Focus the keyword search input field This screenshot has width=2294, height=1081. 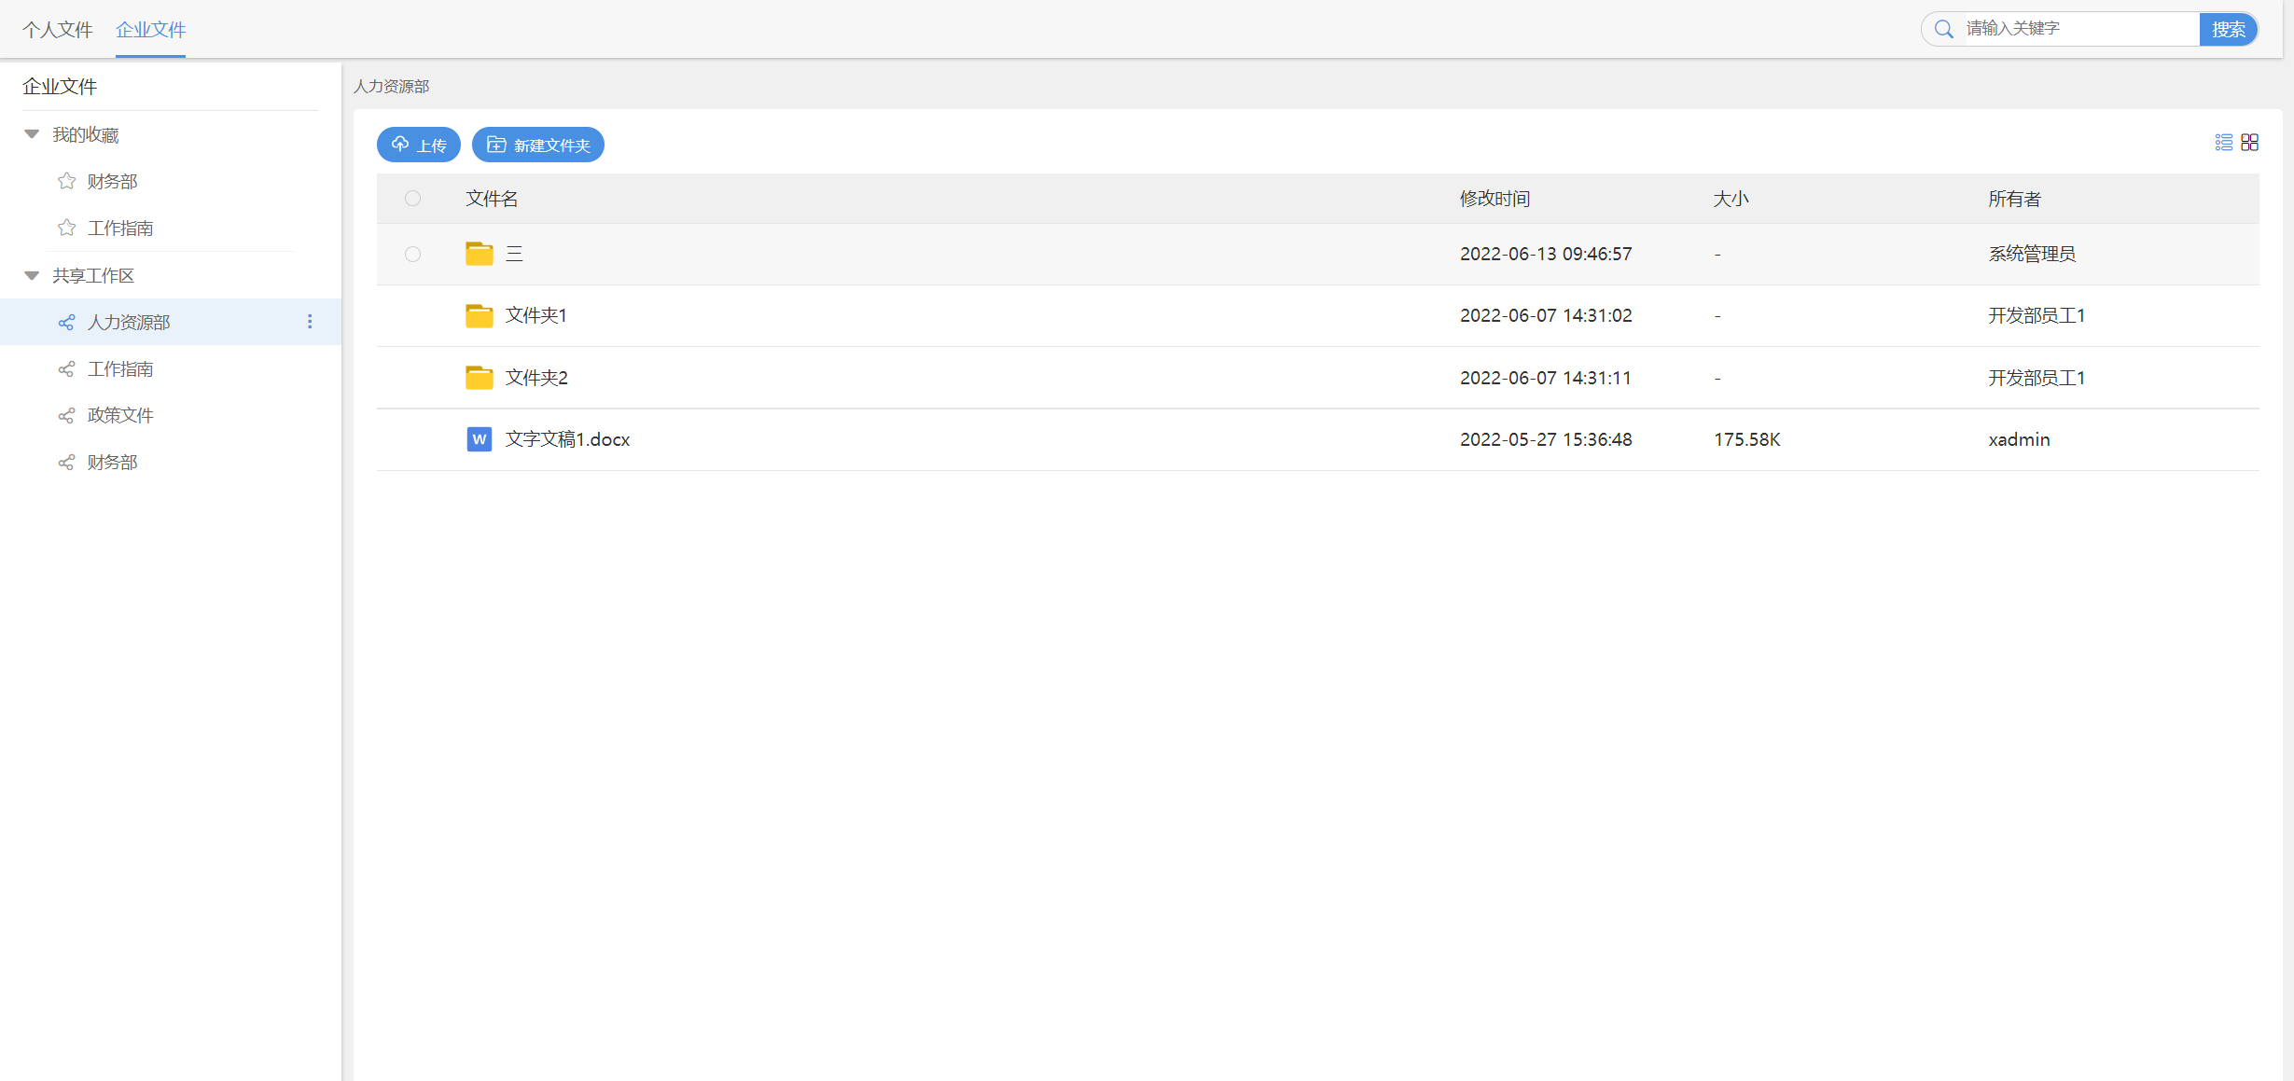pyautogui.click(x=2076, y=29)
